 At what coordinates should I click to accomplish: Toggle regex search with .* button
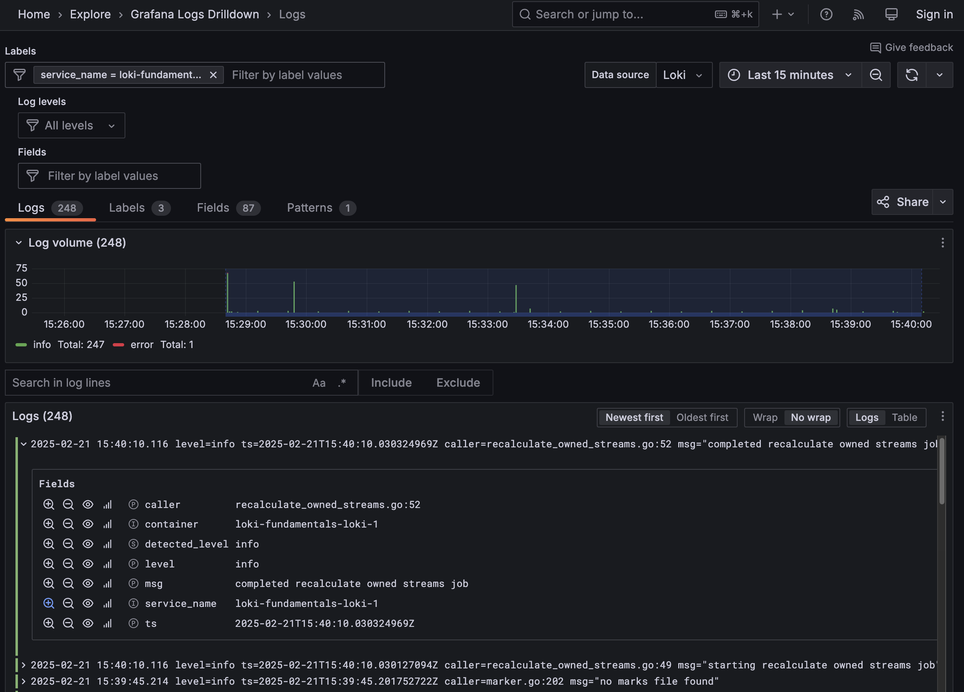342,383
